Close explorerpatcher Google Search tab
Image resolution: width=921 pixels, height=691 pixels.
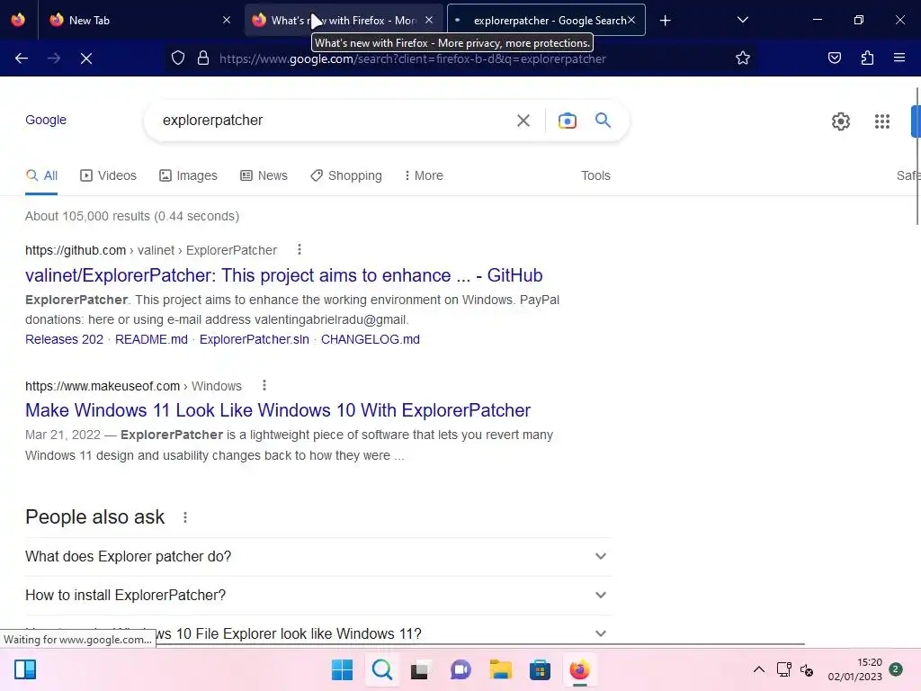pyautogui.click(x=631, y=21)
